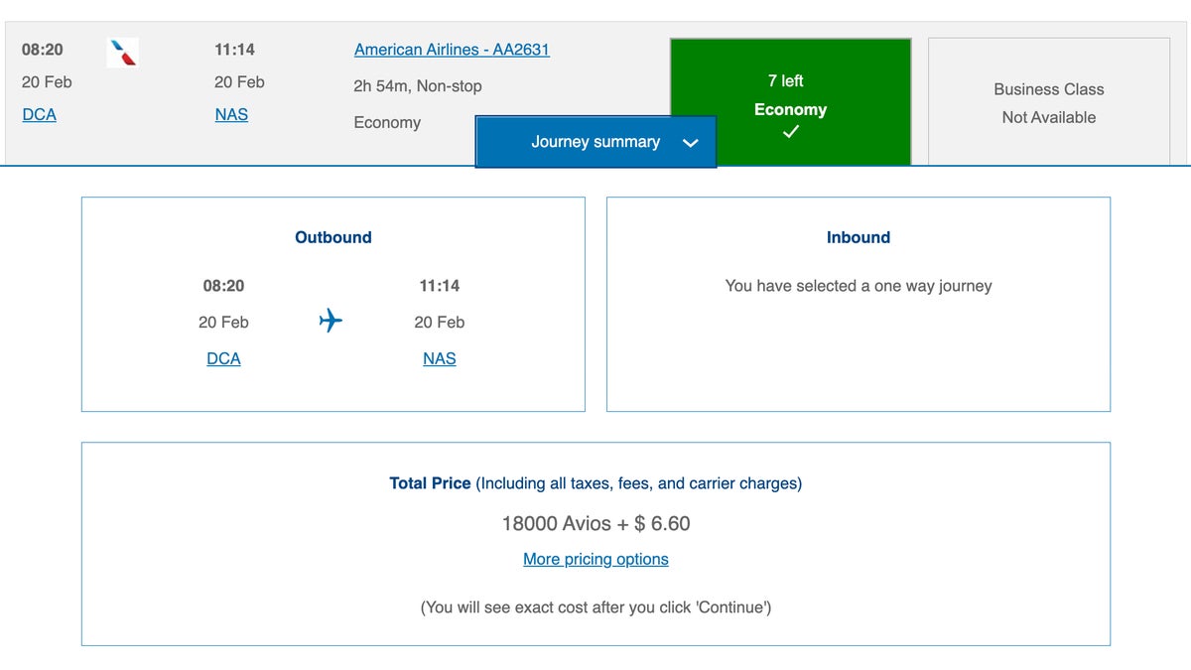Image resolution: width=1191 pixels, height=670 pixels.
Task: Open the NAS airport link in the flight row
Action: tap(231, 114)
